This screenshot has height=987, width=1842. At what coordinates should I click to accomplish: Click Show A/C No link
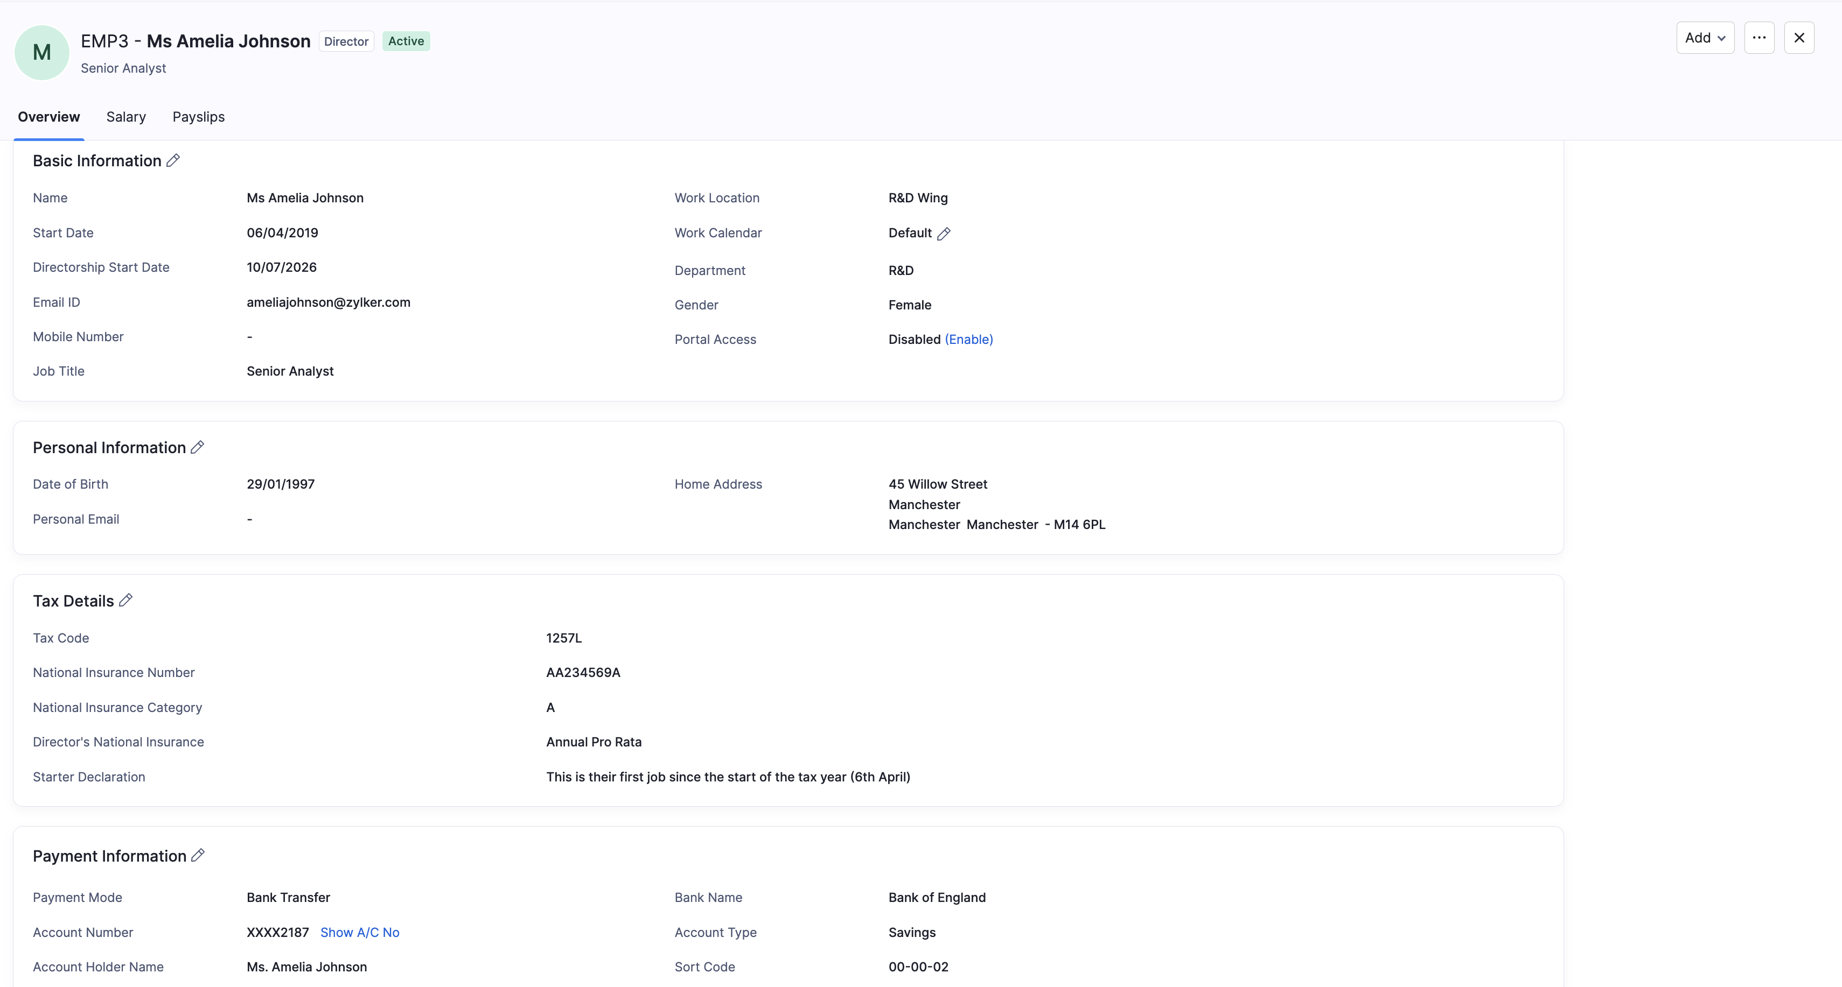click(360, 932)
